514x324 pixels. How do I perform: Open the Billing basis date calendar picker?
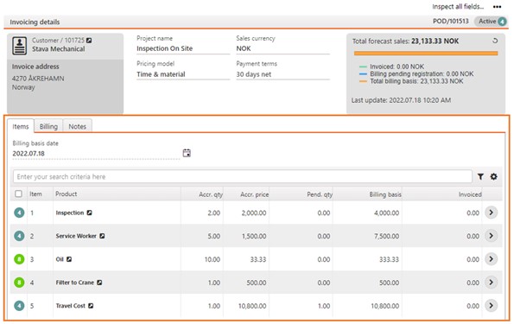[187, 153]
